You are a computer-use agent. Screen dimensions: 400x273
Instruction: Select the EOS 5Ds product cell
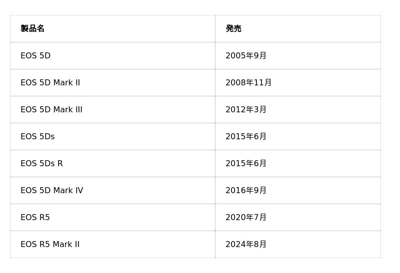(x=37, y=137)
